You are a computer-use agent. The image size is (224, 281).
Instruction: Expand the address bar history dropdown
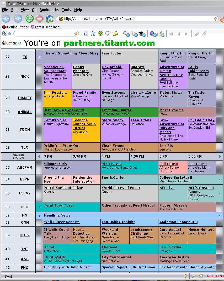(215, 19)
